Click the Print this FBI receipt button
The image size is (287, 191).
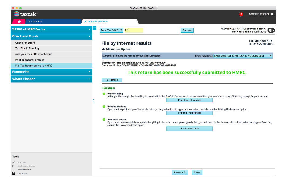189,100
